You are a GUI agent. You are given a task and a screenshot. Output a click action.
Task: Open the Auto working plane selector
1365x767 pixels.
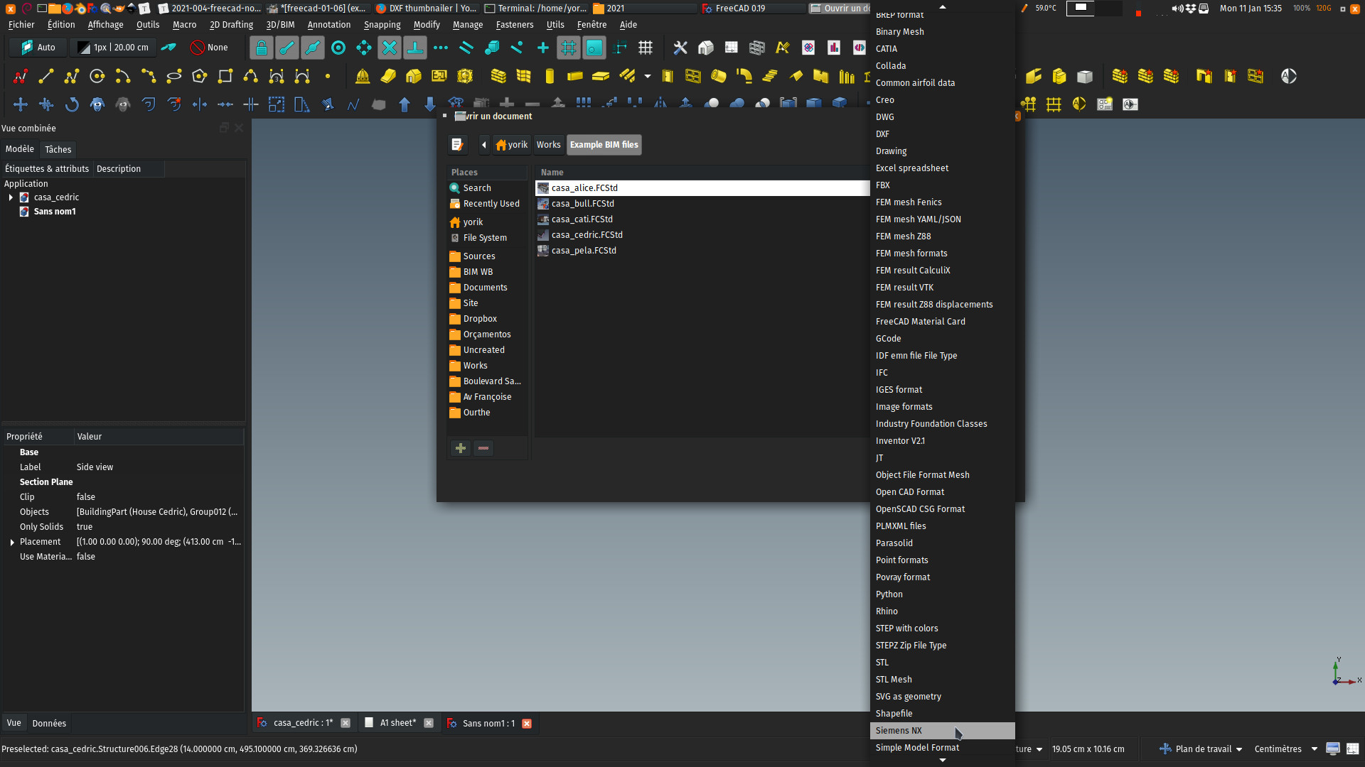(x=38, y=48)
